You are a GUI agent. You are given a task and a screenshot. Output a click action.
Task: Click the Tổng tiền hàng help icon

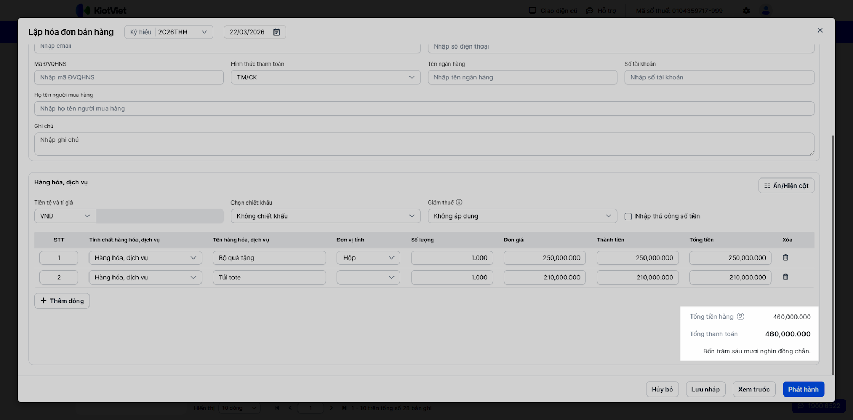pyautogui.click(x=741, y=317)
